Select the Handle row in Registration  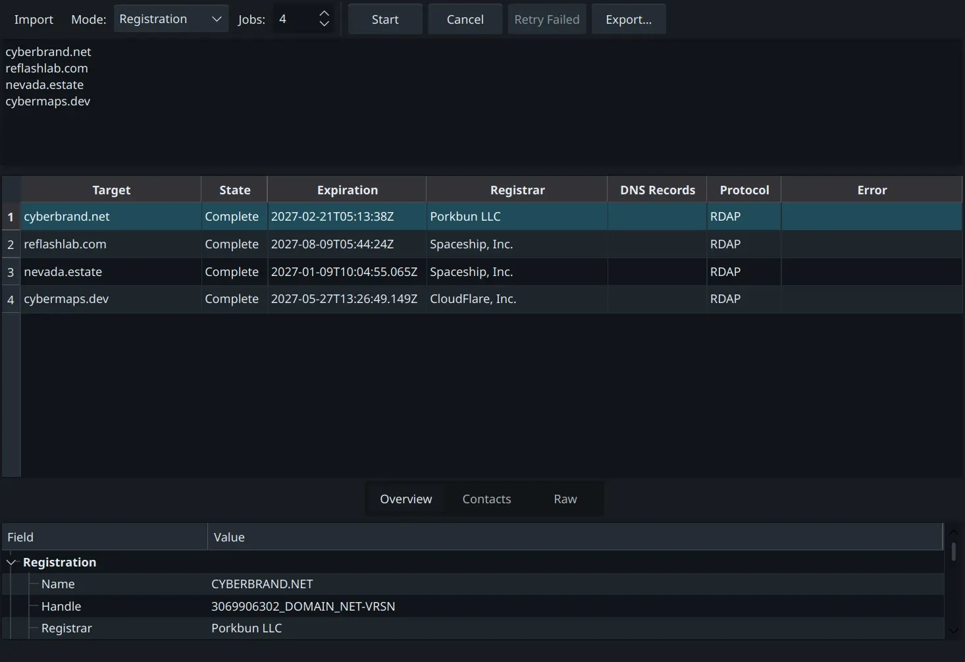point(473,606)
